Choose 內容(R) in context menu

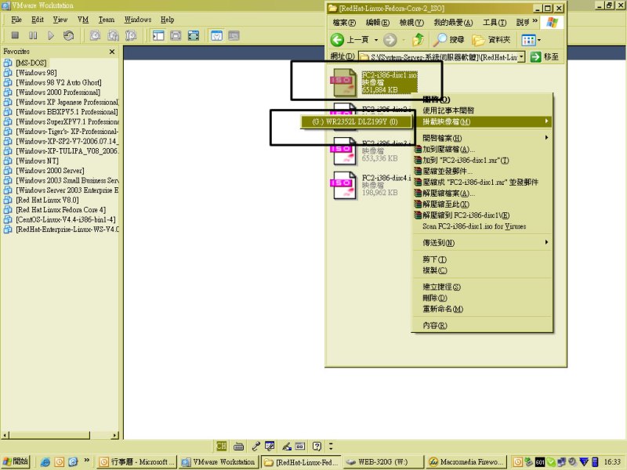482,325
